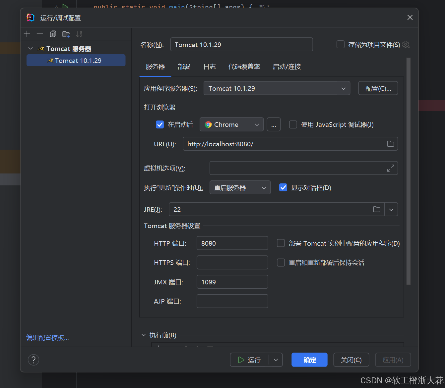The image size is (445, 388).
Task: Copy the selected configuration
Action: pos(53,34)
